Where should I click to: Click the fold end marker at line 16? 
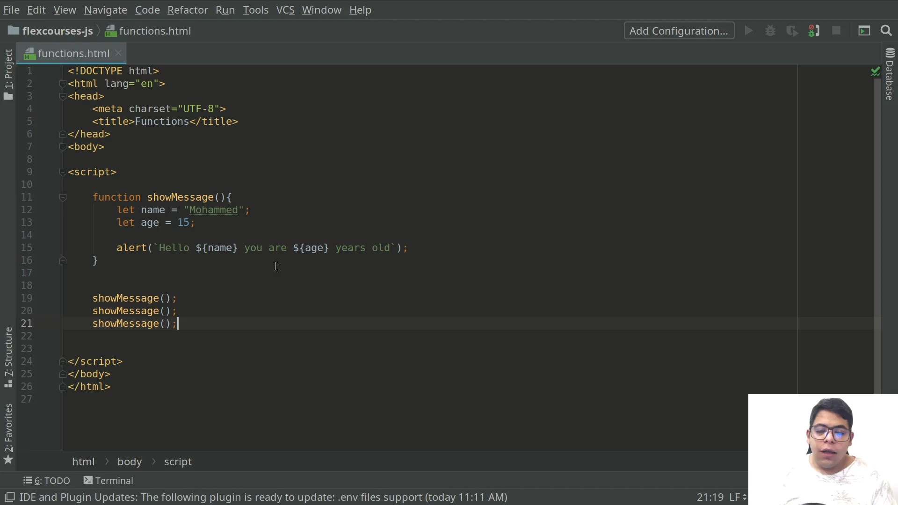pos(63,261)
